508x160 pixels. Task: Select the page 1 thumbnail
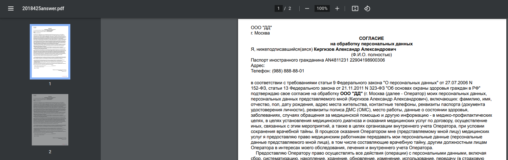pos(50,52)
